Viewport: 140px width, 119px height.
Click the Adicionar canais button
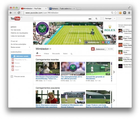coord(21,56)
